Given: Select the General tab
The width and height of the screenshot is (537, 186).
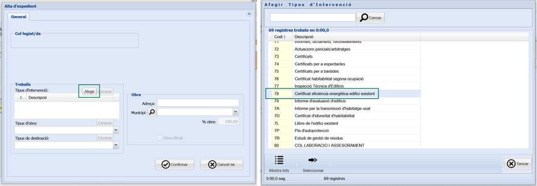Looking at the screenshot, I should point(19,17).
